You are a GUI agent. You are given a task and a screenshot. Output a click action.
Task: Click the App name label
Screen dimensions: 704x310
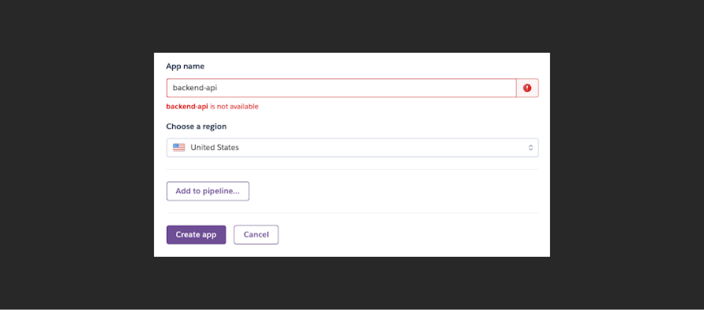pos(185,66)
